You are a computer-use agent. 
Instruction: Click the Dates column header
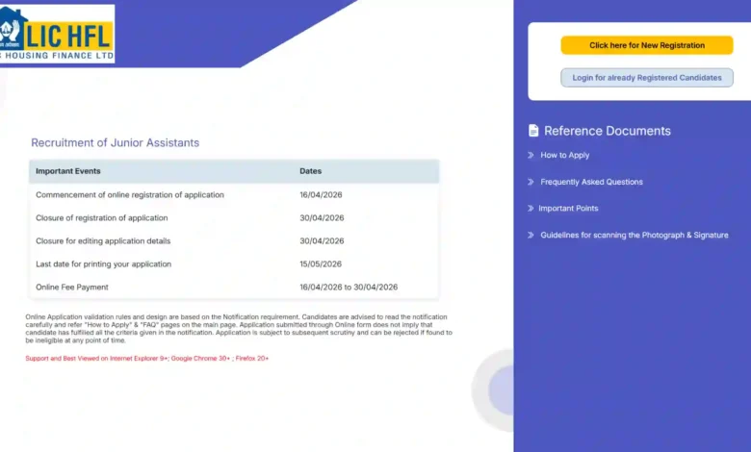[x=310, y=171]
